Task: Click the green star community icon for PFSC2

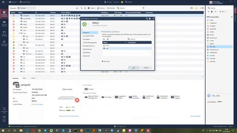Action: (x=84, y=24)
